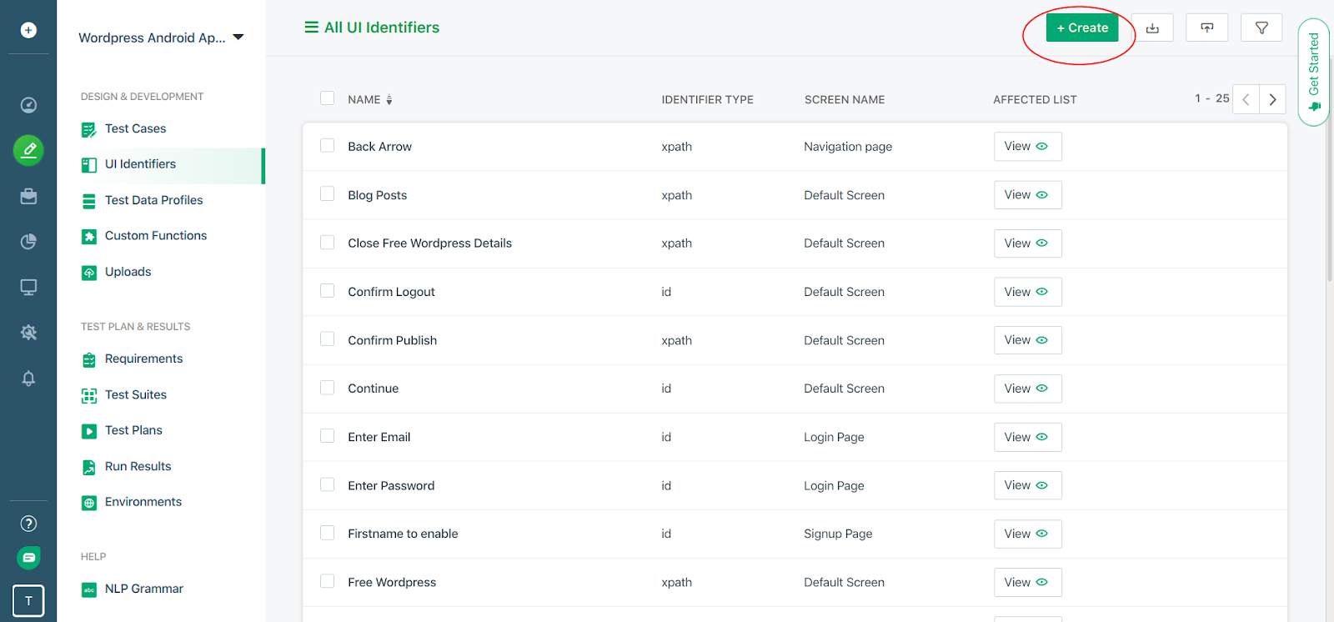Viewport: 1334px width, 622px height.
Task: Click the round plus icon at top left
Action: 28,30
